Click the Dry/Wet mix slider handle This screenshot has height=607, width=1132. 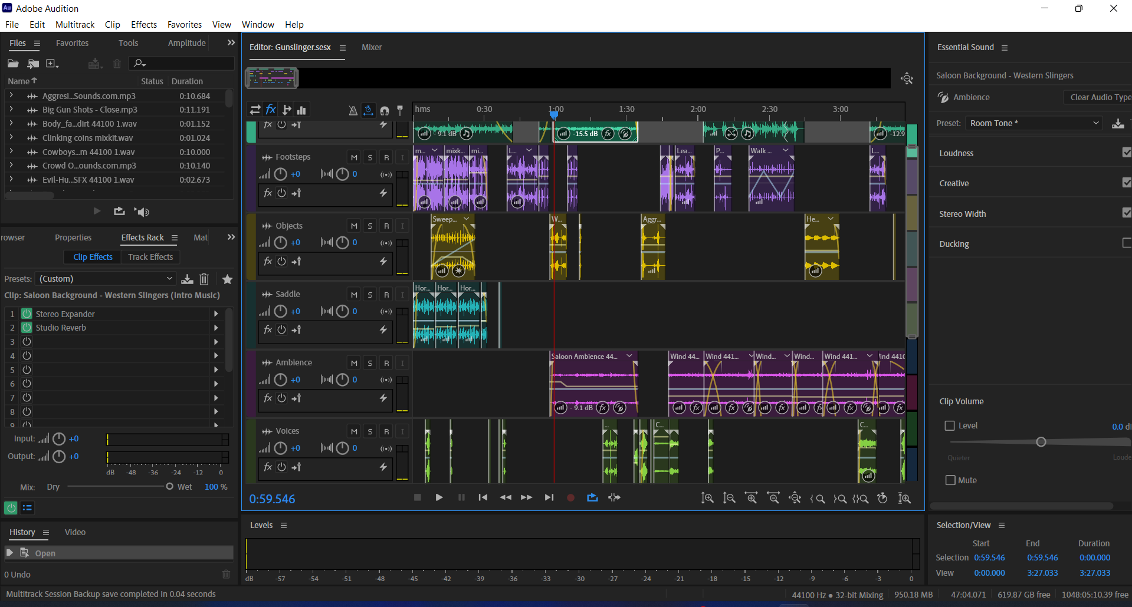pos(169,486)
